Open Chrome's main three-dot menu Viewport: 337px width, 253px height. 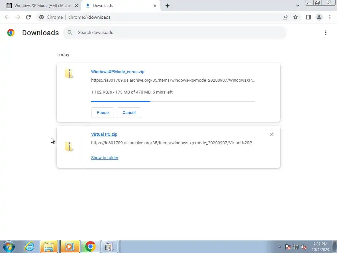click(x=330, y=17)
